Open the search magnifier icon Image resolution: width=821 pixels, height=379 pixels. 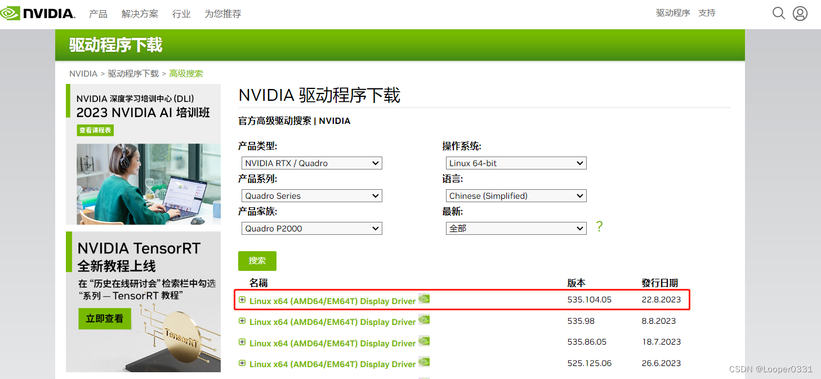click(x=779, y=13)
